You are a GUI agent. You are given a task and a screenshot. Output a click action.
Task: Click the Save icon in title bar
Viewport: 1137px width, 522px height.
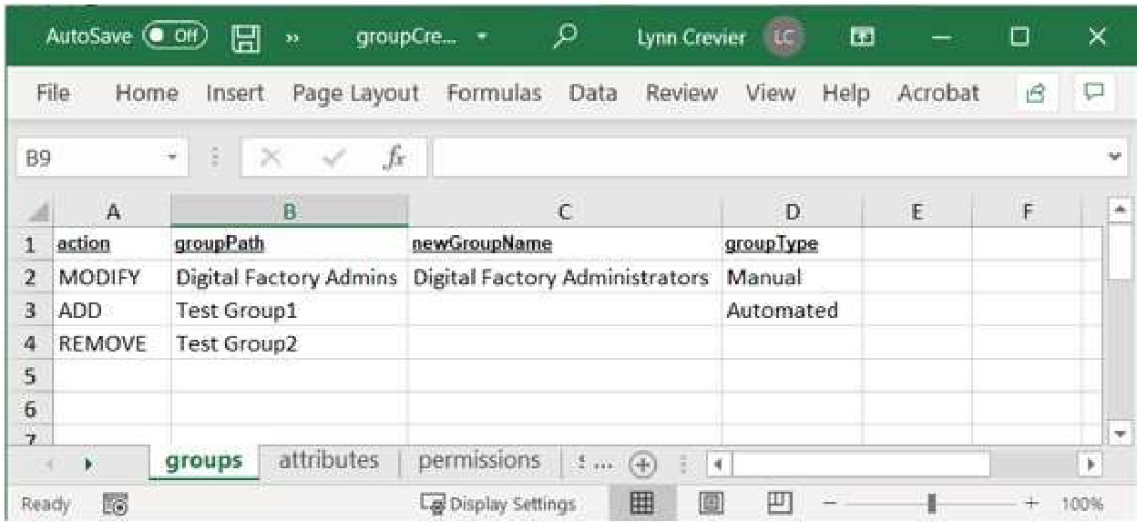click(x=243, y=38)
